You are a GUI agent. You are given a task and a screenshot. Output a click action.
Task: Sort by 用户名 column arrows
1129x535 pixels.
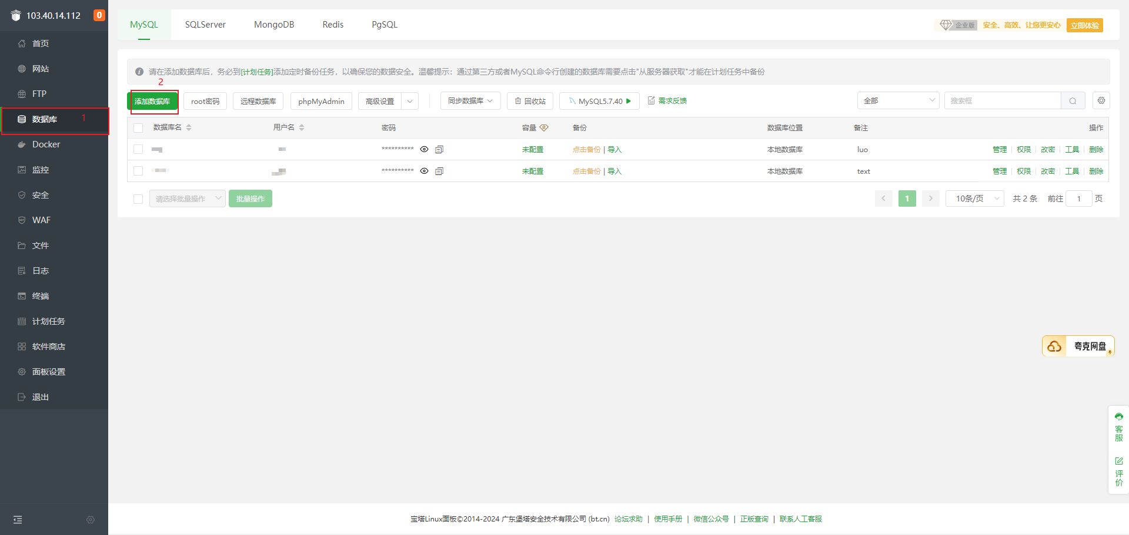pos(302,127)
